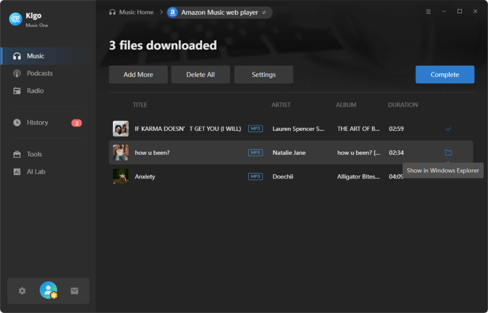Click the blue Complete button

point(445,75)
